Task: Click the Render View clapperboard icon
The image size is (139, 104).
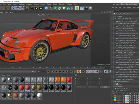Action: click(32, 8)
